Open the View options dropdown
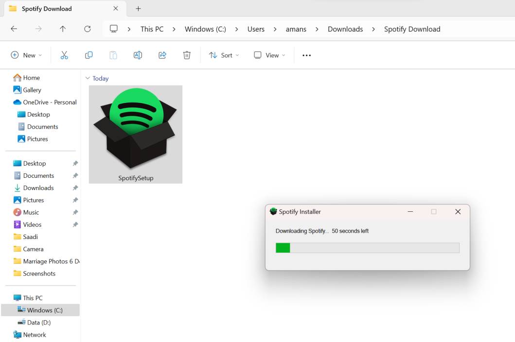 coord(268,55)
